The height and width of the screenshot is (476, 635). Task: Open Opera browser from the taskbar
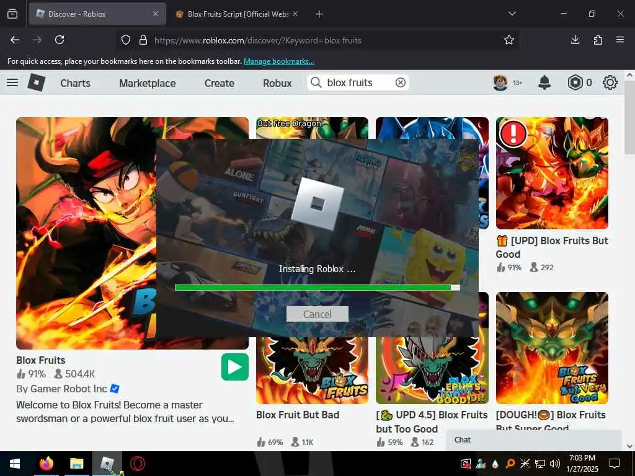click(138, 463)
